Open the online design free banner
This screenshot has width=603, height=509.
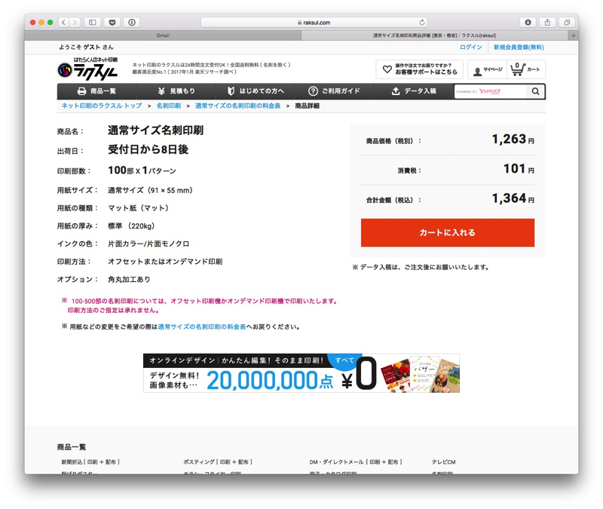click(x=301, y=373)
